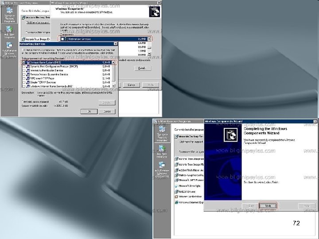The image size is (319, 239).
Task: Tick the Windows Internet Name Service (WINS) checkbox
Action: coord(24,86)
